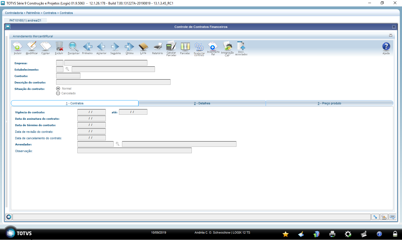Click Integração CAP icon
Image resolution: width=402 pixels, height=240 pixels.
coord(227,49)
